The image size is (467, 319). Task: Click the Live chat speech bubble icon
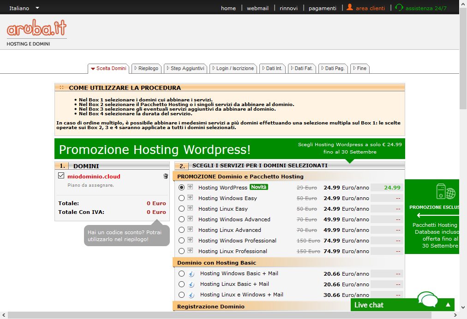click(427, 301)
